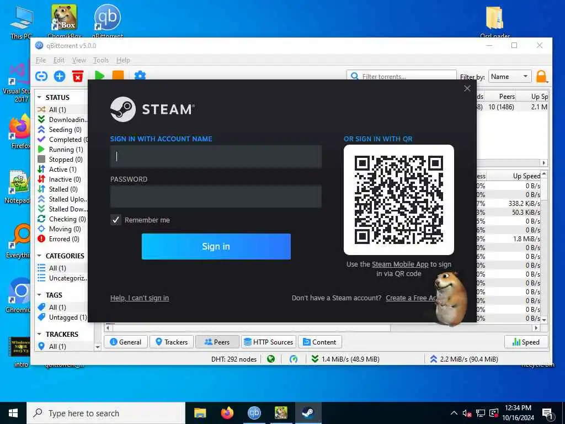Open the Help menu in qBittorrent
This screenshot has width=565, height=424.
tap(123, 60)
